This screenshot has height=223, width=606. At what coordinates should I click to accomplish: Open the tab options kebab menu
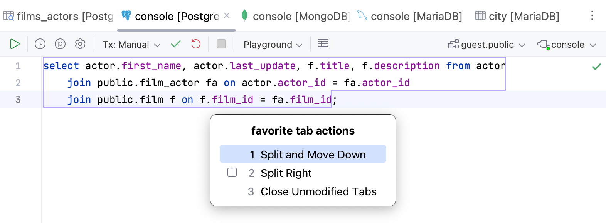(593, 16)
